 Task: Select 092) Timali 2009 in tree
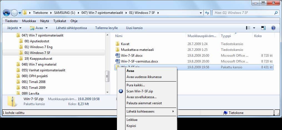tap(34, 88)
